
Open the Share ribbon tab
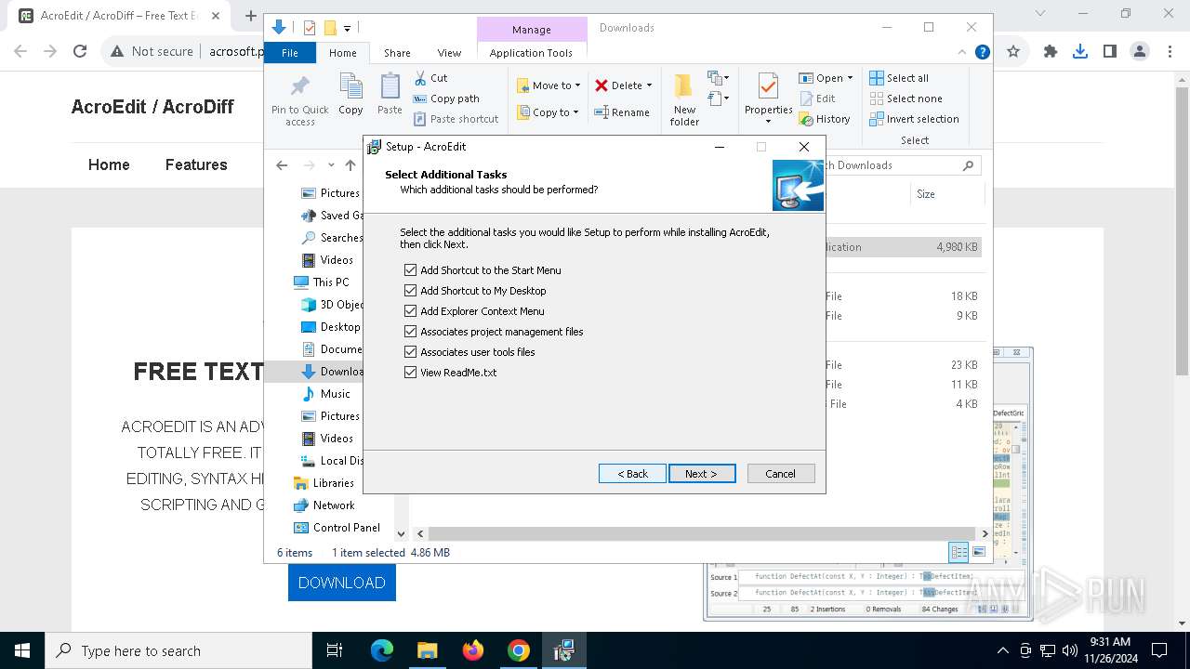pyautogui.click(x=397, y=53)
